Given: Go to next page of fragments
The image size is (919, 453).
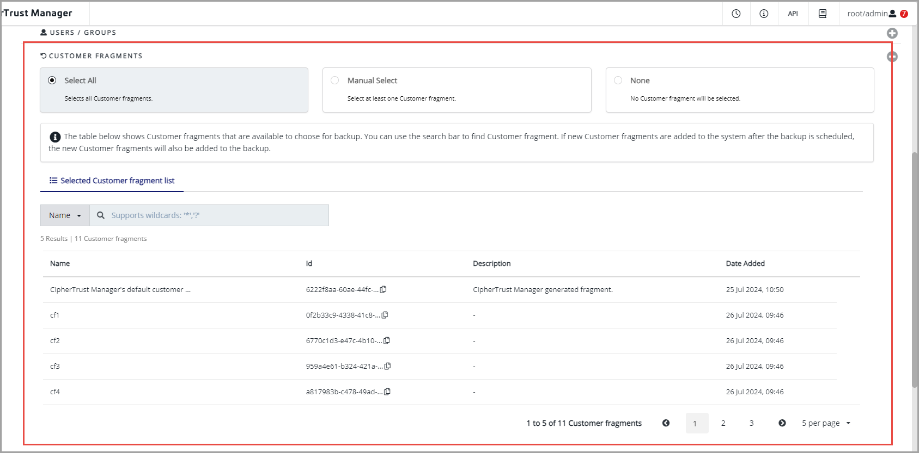Looking at the screenshot, I should (782, 423).
